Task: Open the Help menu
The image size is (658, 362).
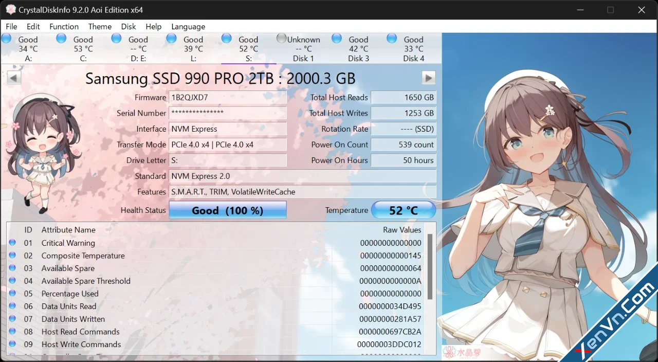Action: pos(154,27)
